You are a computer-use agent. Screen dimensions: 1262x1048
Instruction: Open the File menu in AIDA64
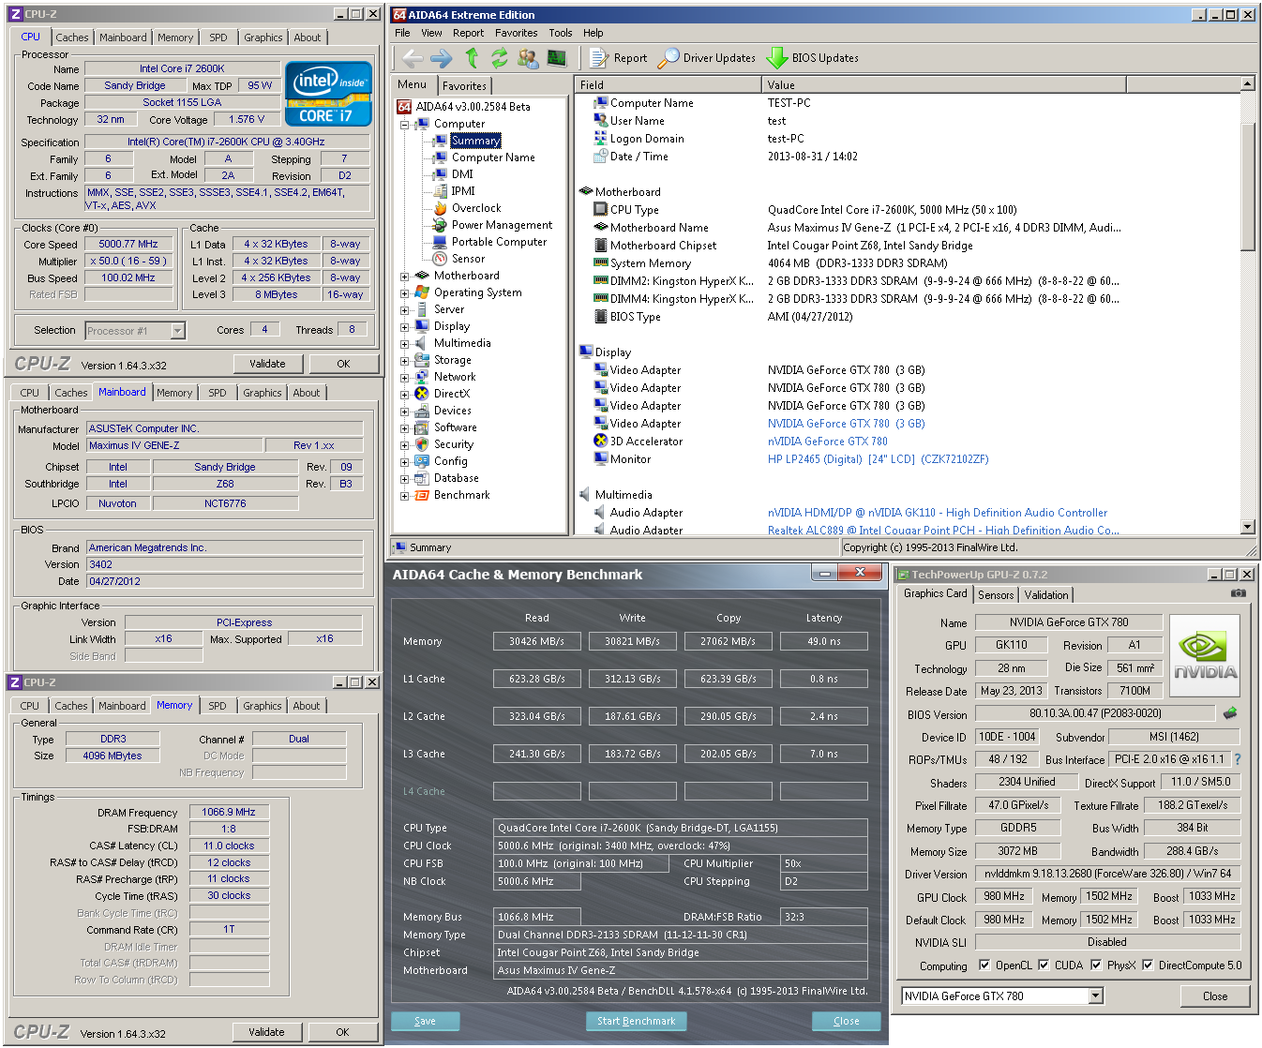(402, 33)
